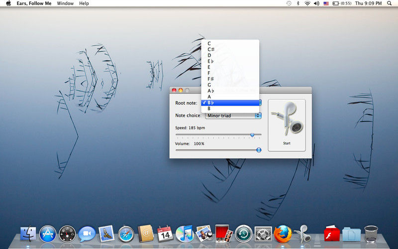
Task: Open the red Flash folder in dock
Action: click(332, 234)
